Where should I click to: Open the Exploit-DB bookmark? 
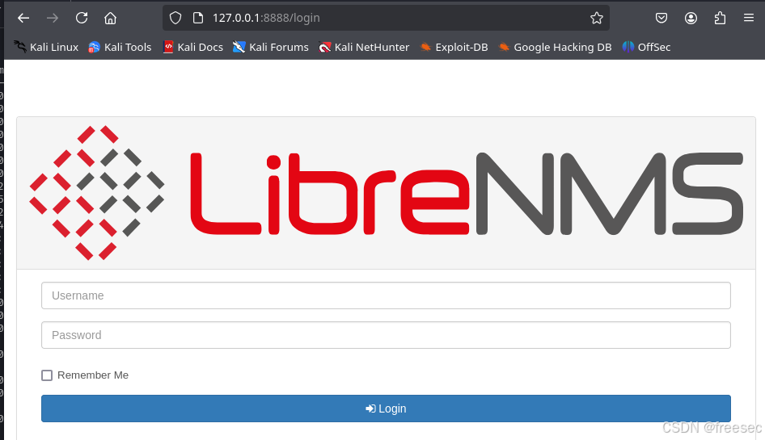(454, 47)
